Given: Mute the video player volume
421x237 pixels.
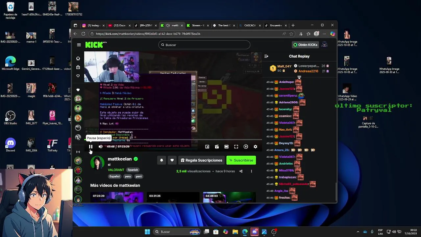Looking at the screenshot, I should click(x=101, y=146).
